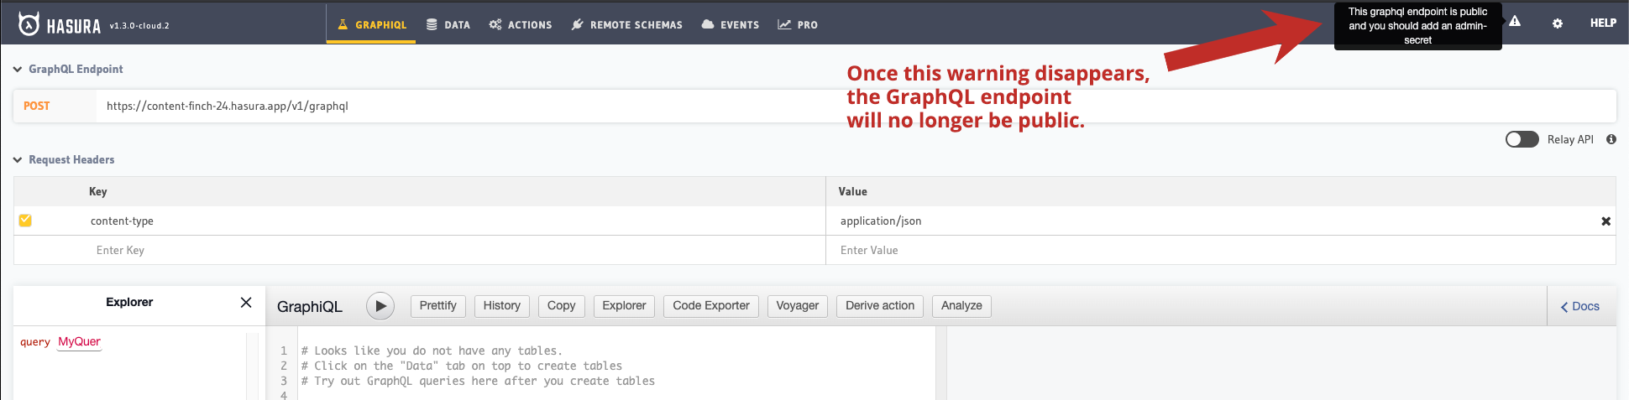
Task: Open the Remote Schemas tab
Action: (626, 24)
